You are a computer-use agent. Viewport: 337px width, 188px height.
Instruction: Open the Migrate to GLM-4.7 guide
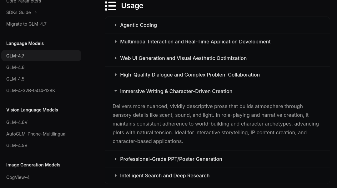click(x=26, y=24)
